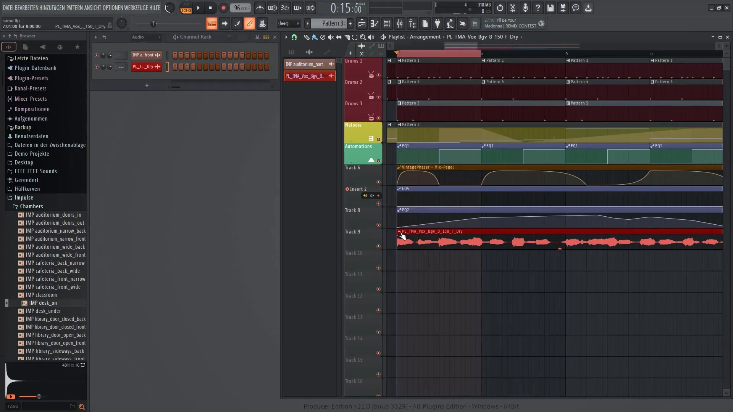733x412 pixels.
Task: Open the help question mark icon
Action: pos(538,8)
